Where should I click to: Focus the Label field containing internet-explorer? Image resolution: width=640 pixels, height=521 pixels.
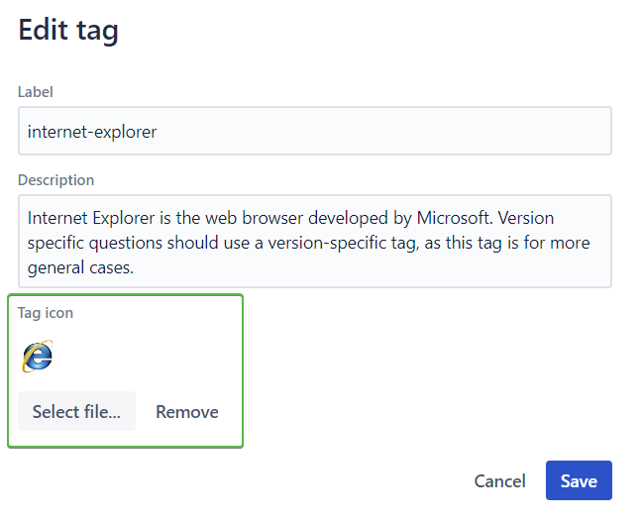click(315, 131)
